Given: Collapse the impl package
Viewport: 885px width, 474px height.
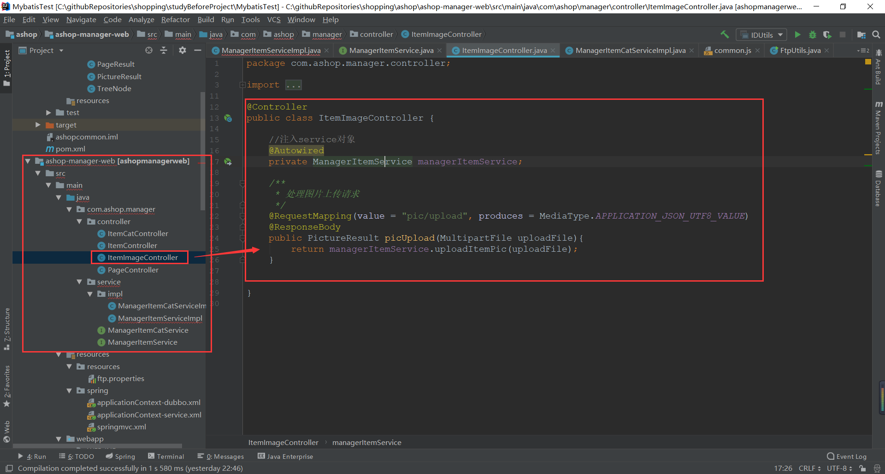Looking at the screenshot, I should click(x=90, y=294).
